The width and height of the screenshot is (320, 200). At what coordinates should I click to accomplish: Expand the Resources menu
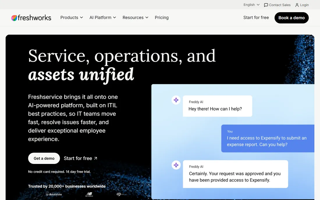pos(135,17)
